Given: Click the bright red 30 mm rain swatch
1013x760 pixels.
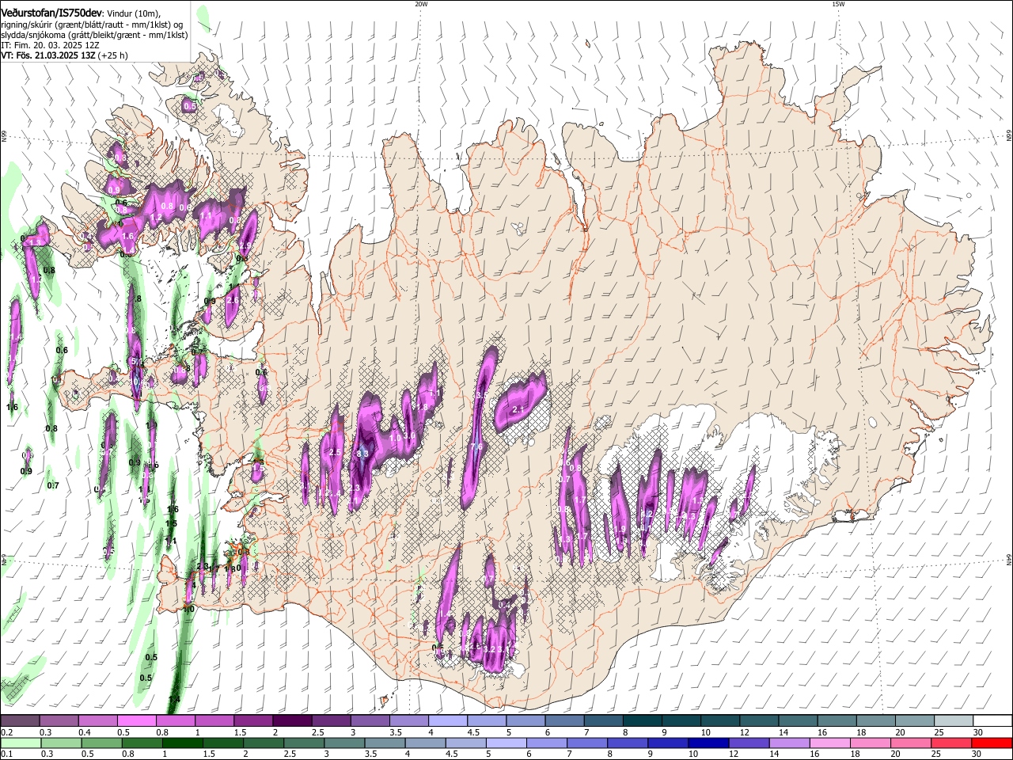Looking at the screenshot, I should tap(993, 743).
